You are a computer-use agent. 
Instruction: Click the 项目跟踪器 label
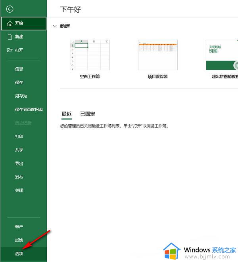click(158, 76)
